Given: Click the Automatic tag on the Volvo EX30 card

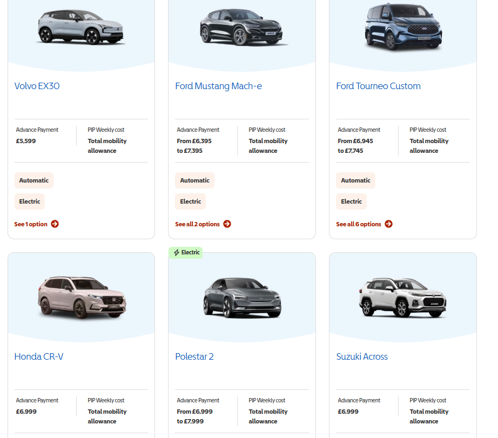Looking at the screenshot, I should coord(34,180).
